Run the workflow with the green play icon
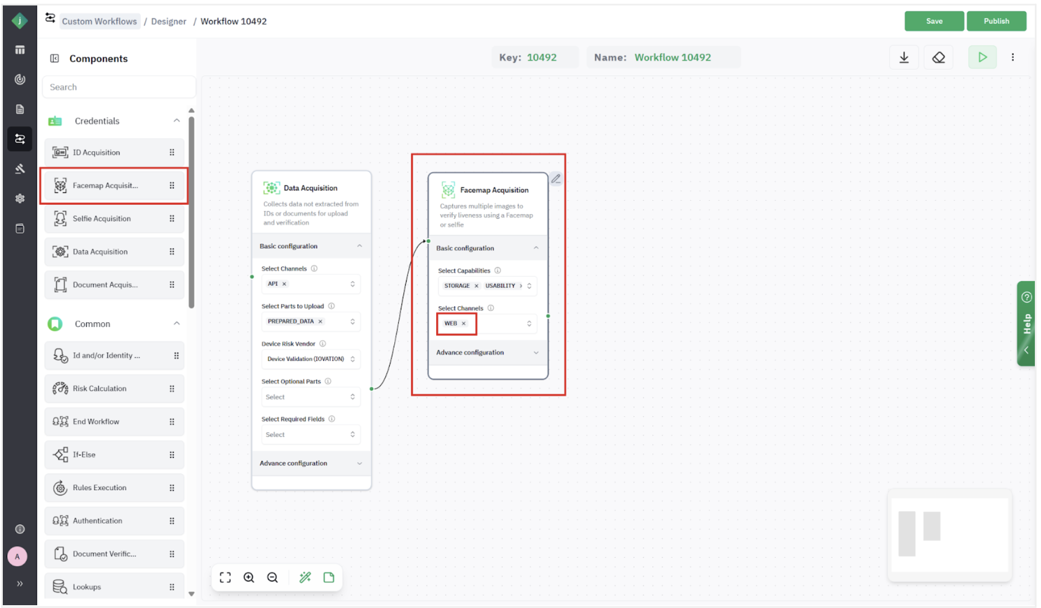Image resolution: width=1041 pixels, height=608 pixels. [982, 57]
